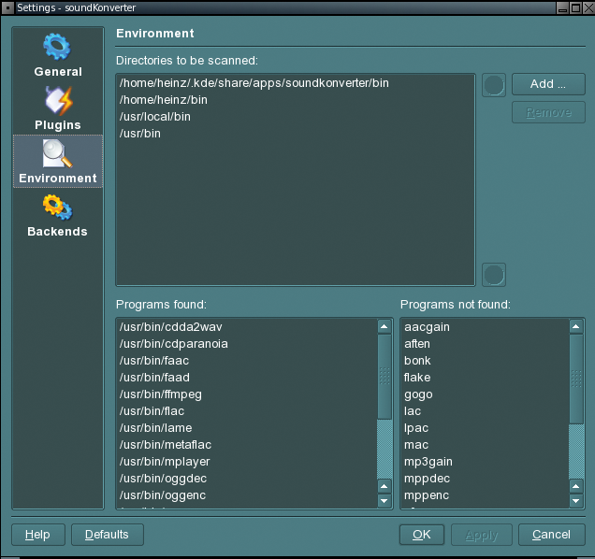Select mppdec in Programs not found
Image resolution: width=595 pixels, height=559 pixels.
click(x=485, y=479)
